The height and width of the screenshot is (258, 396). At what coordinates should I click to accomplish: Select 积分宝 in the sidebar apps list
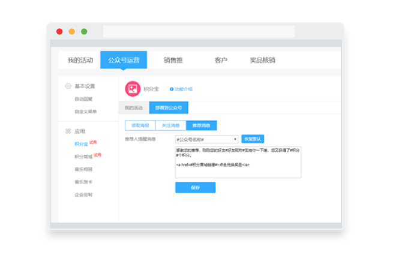[x=81, y=144]
